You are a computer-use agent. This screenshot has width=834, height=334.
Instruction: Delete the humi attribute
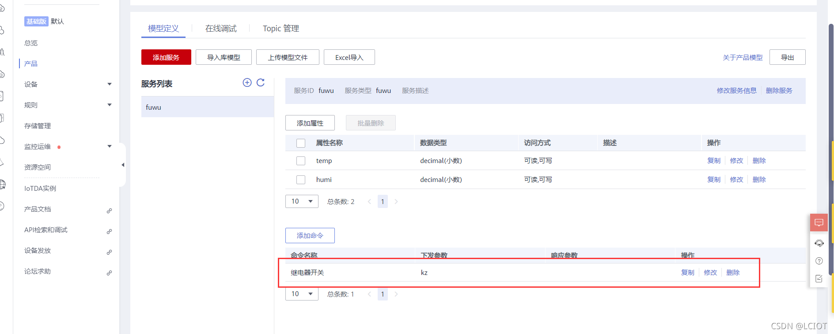pyautogui.click(x=759, y=179)
